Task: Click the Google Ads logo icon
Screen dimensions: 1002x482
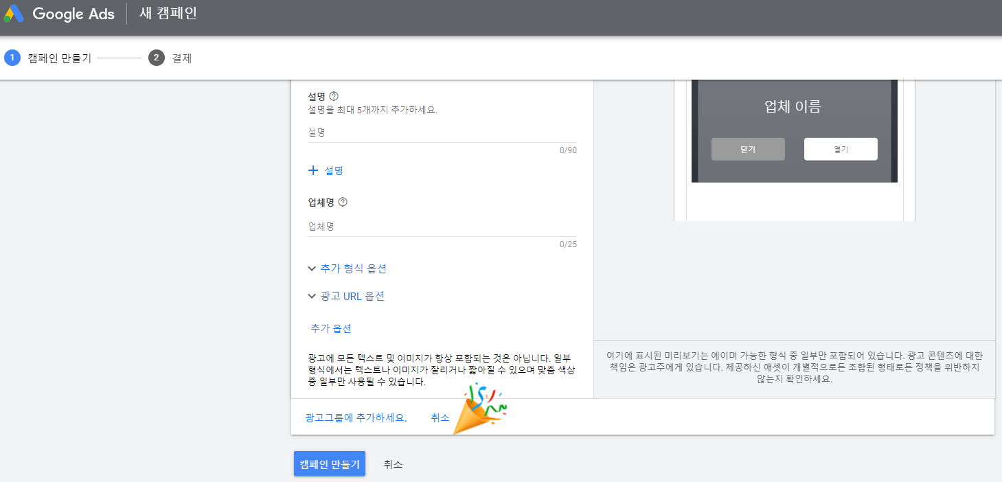Action: pos(13,14)
